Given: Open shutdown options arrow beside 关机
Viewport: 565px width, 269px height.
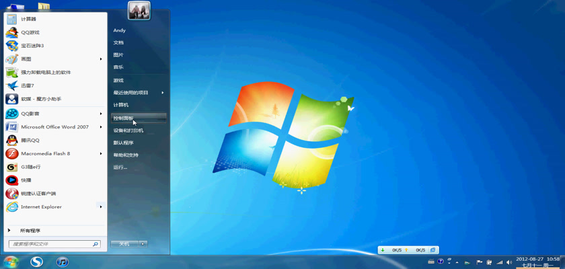Looking at the screenshot, I should click(143, 244).
